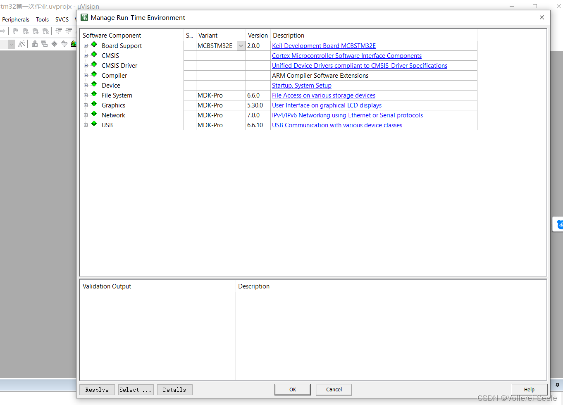563x405 pixels.
Task: Click the Unindent Selection toolbar icon
Action: [x=69, y=31]
